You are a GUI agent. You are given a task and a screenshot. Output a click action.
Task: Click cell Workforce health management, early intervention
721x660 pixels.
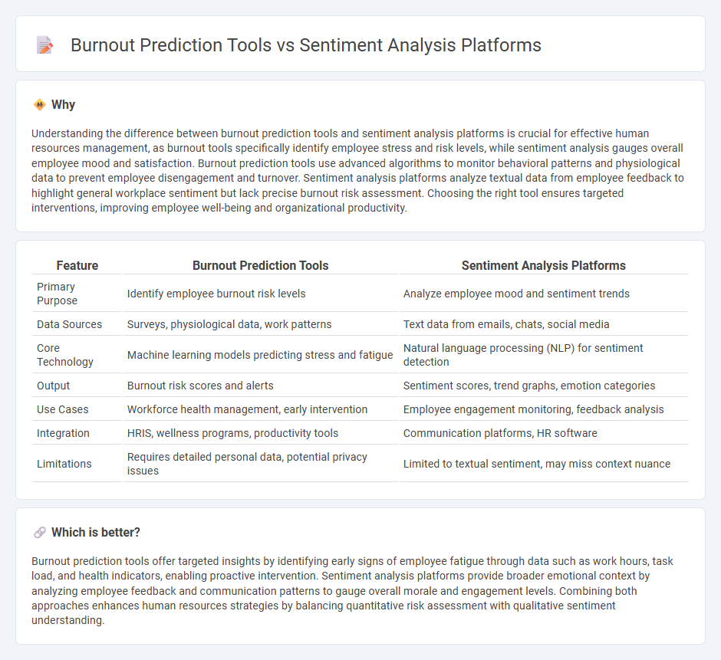click(x=260, y=409)
